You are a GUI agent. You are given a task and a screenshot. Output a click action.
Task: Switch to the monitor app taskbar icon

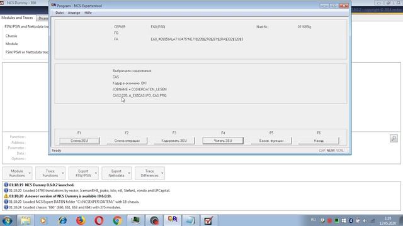click(135, 220)
